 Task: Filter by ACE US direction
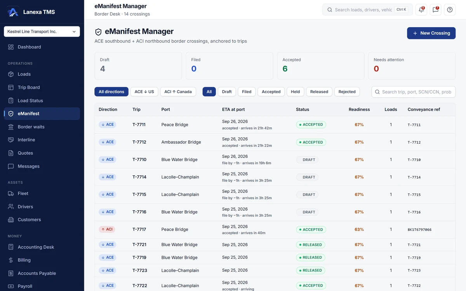[x=144, y=92]
